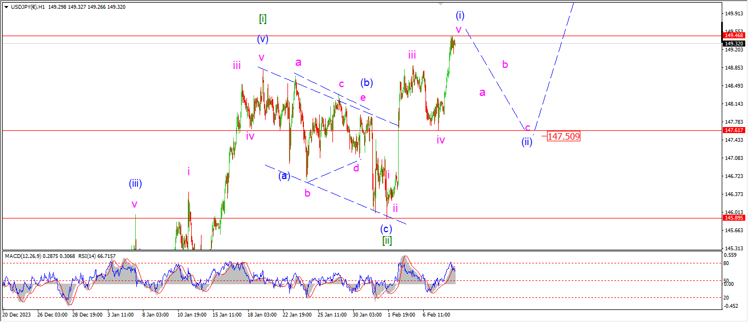Click the blue (c) wave label
748x322 pixels.
(x=387, y=228)
